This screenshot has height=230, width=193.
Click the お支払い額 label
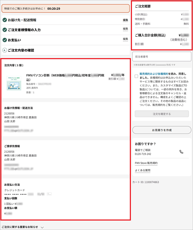11,208
